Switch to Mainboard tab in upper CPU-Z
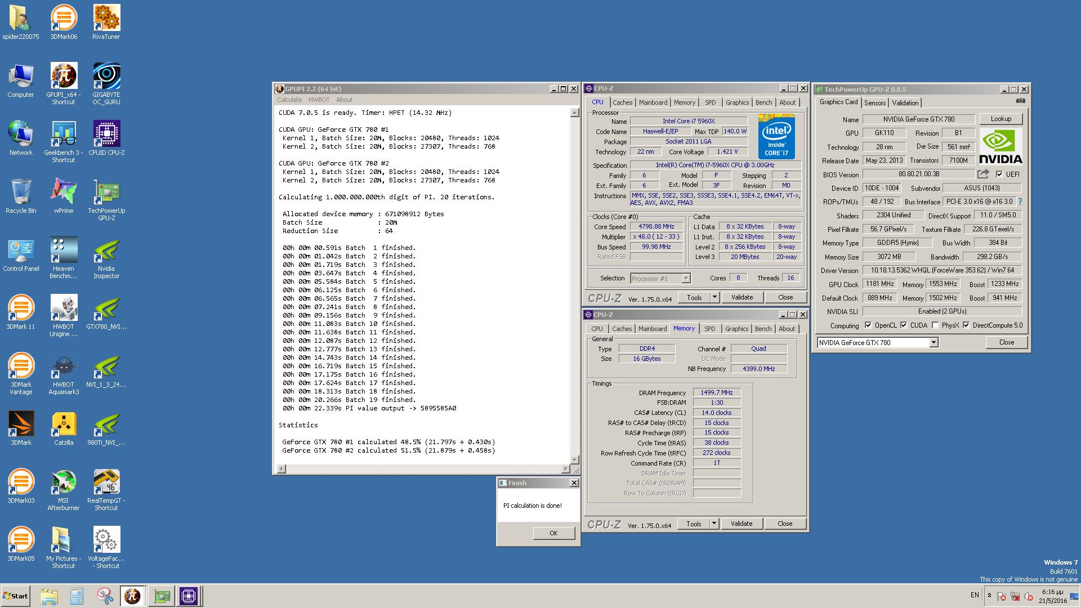Viewport: 1081px width, 608px height. (653, 102)
